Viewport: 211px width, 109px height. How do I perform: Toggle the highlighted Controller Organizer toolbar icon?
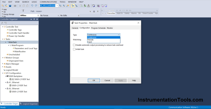[73, 6]
